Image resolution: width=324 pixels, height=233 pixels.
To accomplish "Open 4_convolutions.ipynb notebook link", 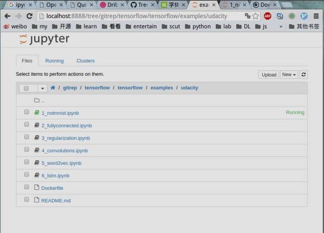I will click(65, 150).
